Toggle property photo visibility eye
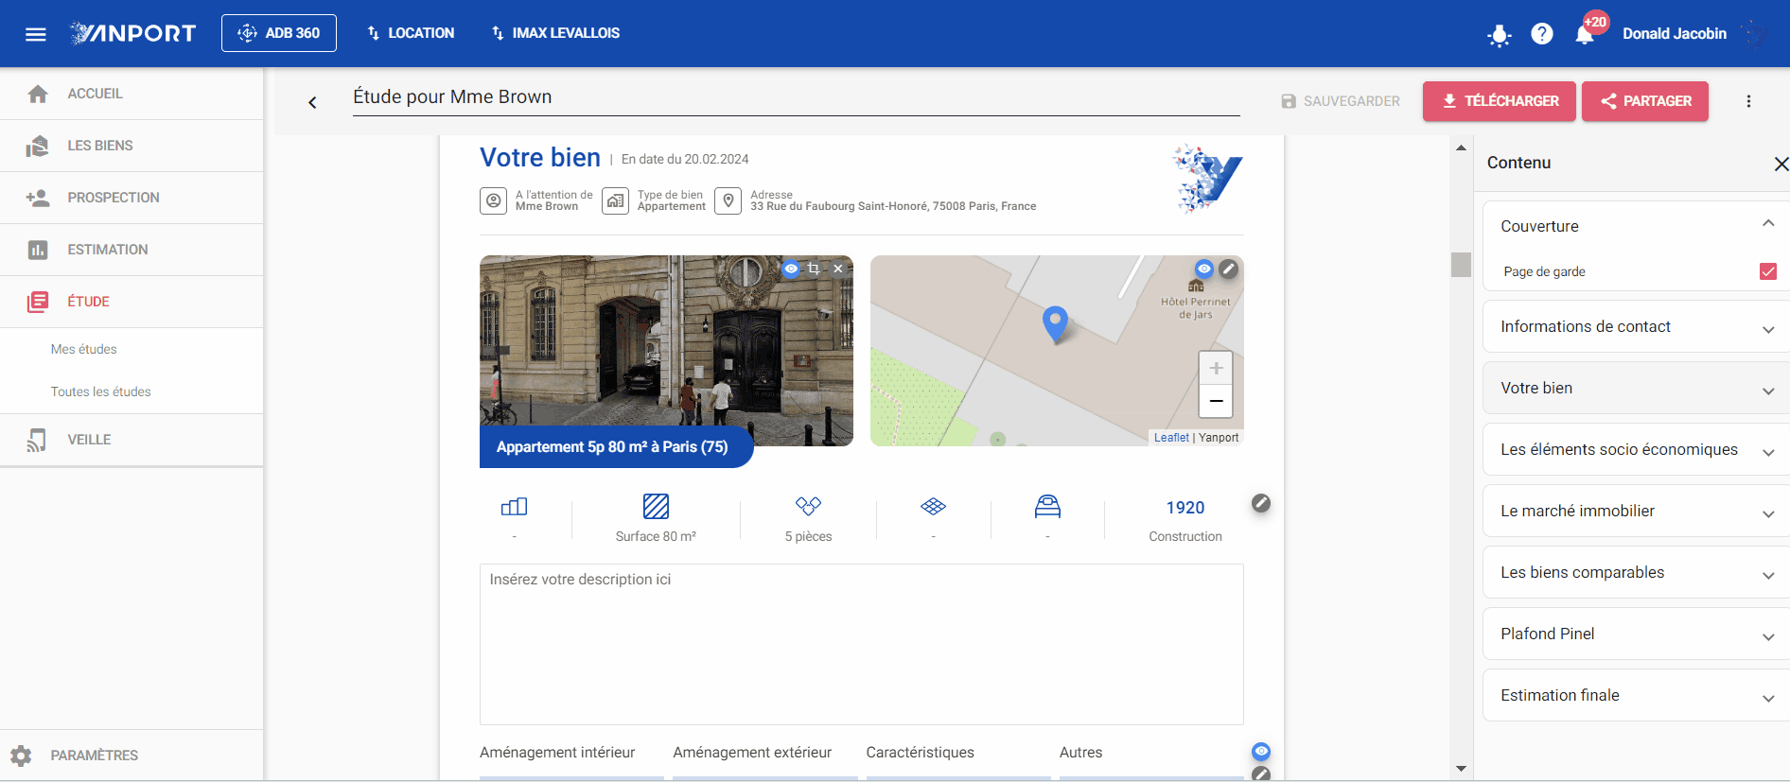The width and height of the screenshot is (1790, 782). click(x=791, y=269)
